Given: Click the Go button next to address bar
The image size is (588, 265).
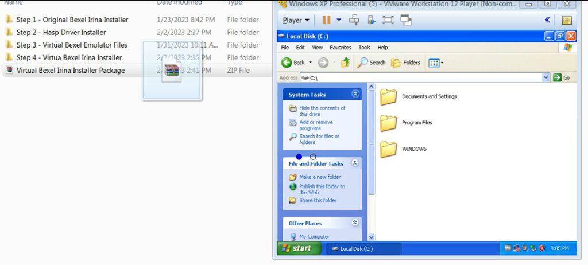Looking at the screenshot, I should pos(562,77).
